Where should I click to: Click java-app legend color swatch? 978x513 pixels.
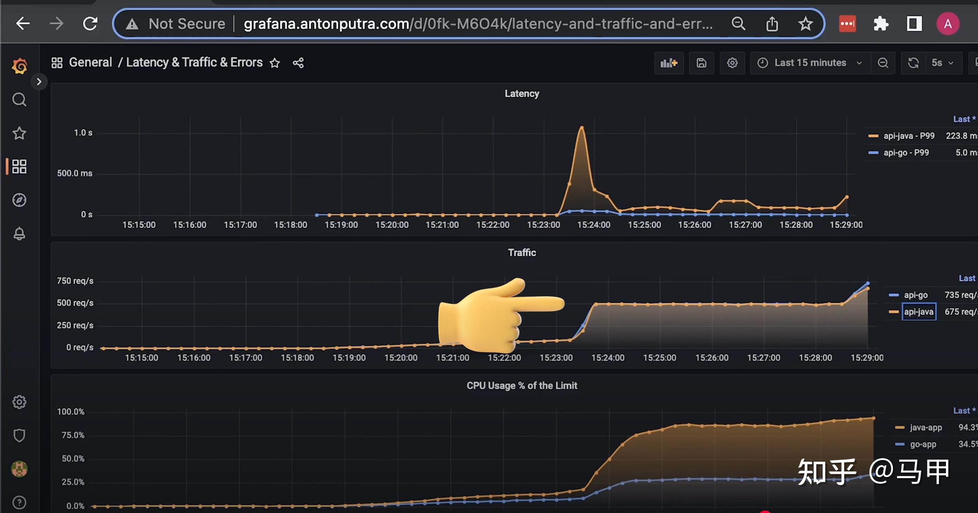point(900,427)
